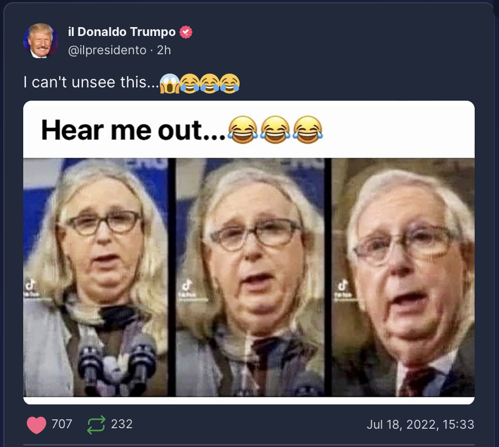Open the right face panel with necktie
The image size is (499, 447).
click(403, 277)
